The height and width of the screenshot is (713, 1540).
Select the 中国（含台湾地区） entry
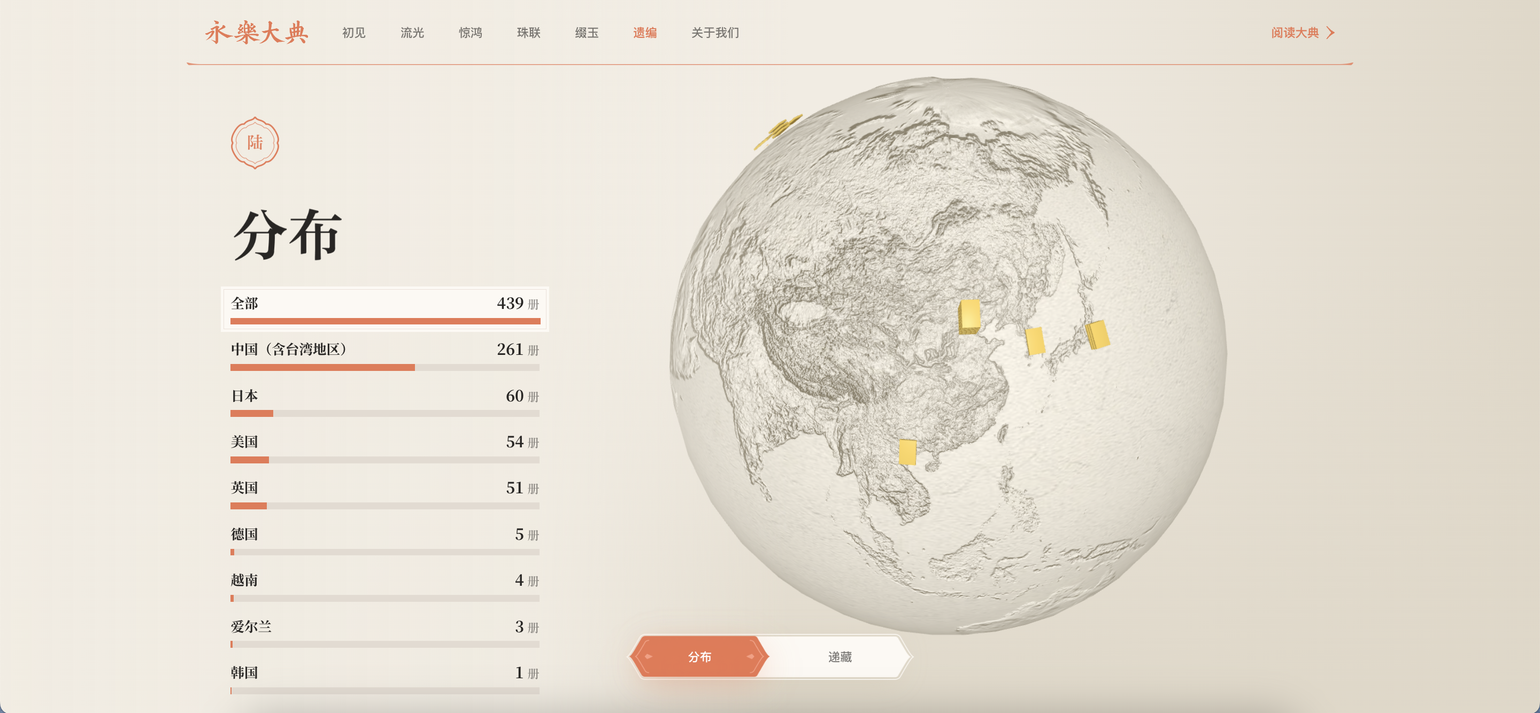[x=384, y=354]
